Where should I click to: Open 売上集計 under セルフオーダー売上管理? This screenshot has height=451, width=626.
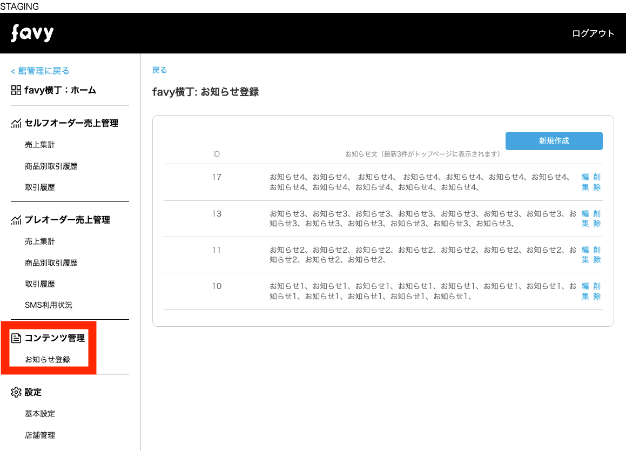(40, 144)
